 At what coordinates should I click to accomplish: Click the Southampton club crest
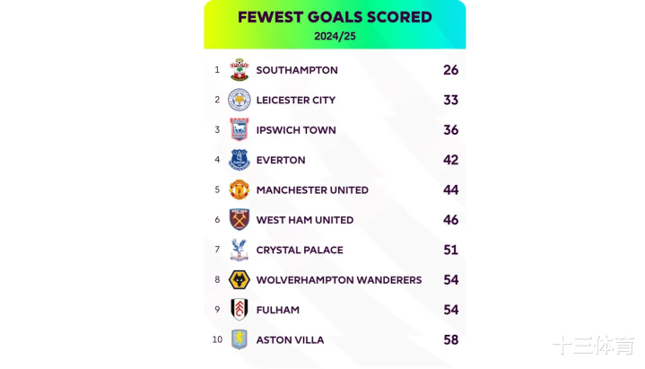coord(239,70)
